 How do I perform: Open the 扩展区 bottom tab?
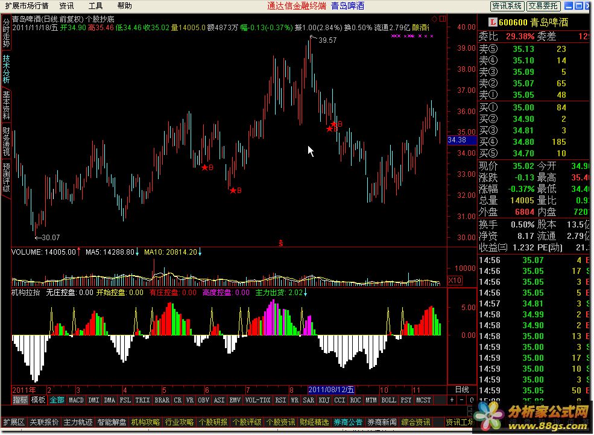14,422
